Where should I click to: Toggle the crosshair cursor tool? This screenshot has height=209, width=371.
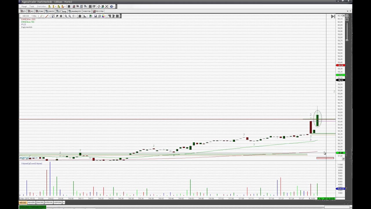(73, 16)
